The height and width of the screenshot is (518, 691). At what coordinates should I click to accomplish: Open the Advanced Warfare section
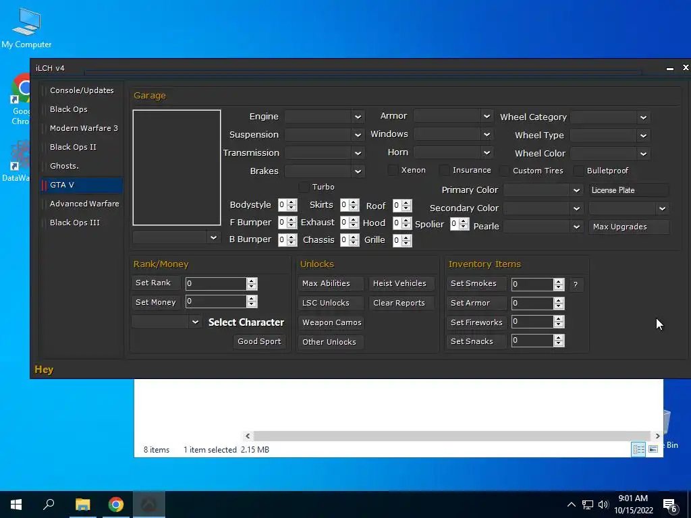coord(82,204)
